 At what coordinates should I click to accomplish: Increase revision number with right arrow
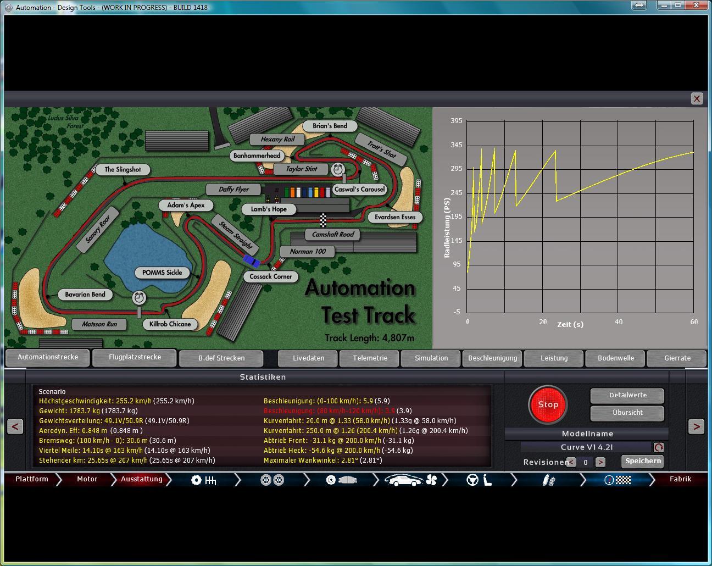[600, 463]
